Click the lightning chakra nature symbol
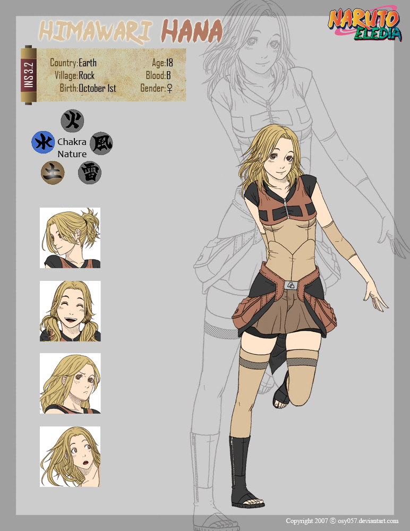Viewport: 410px width, 531px height. (x=89, y=173)
